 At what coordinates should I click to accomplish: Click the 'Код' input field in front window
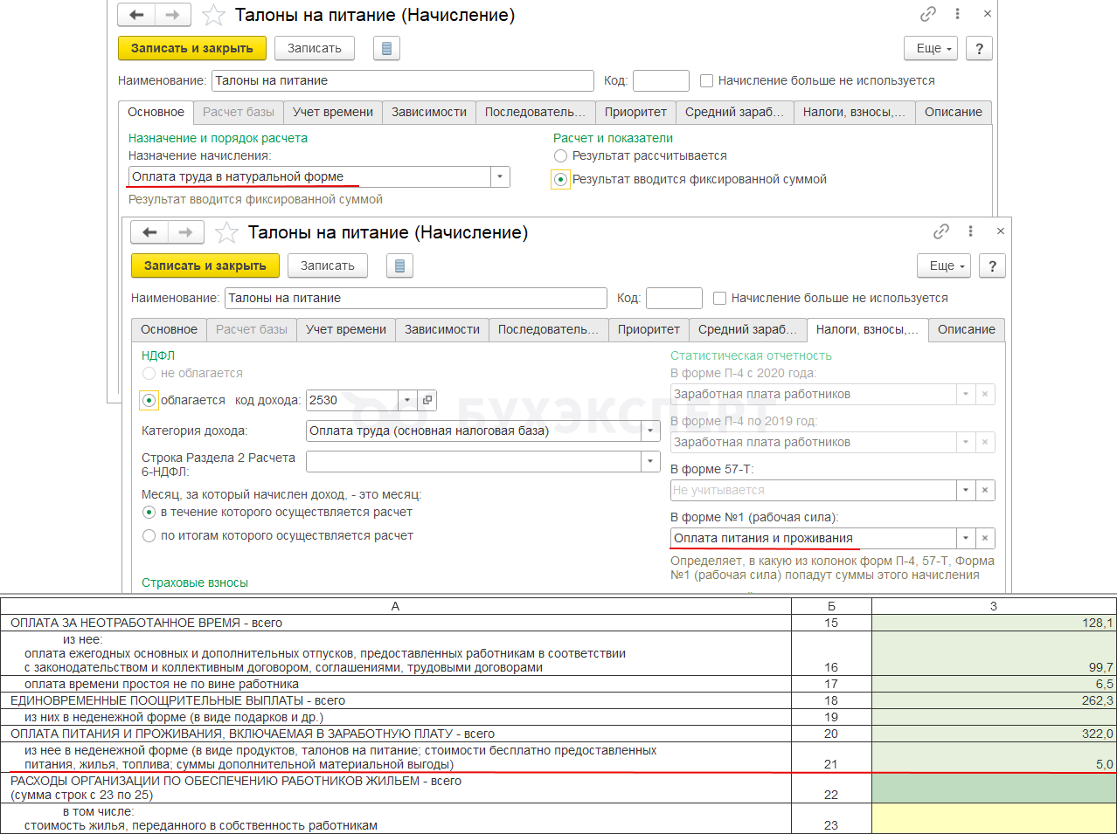(x=673, y=298)
